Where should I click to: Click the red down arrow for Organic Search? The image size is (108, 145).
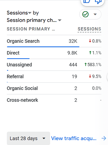(x=90, y=41)
